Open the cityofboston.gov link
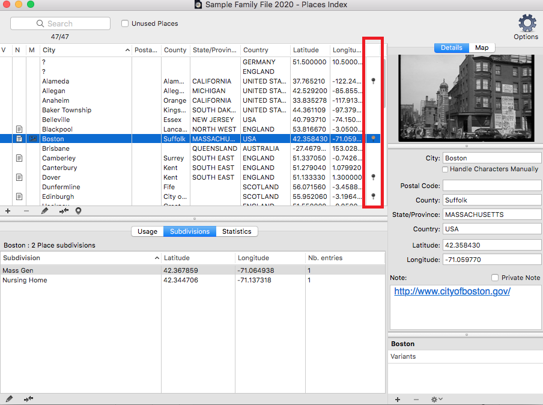This screenshot has height=405, width=543. (x=452, y=291)
